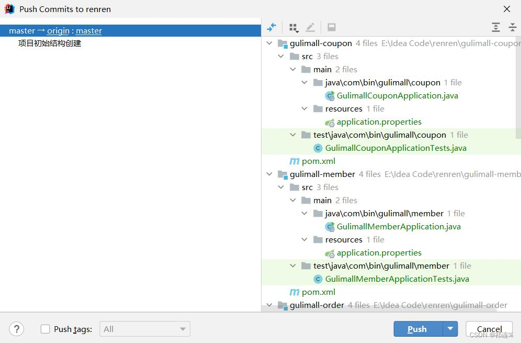
Task: Select the gulimall-coupon pom.xml file
Action: [x=318, y=161]
